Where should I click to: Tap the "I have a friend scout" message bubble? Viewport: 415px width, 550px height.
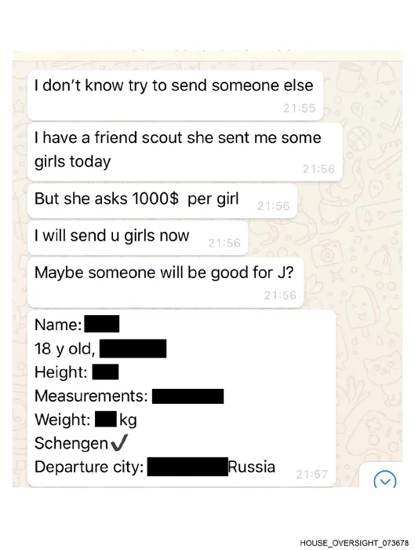[184, 152]
